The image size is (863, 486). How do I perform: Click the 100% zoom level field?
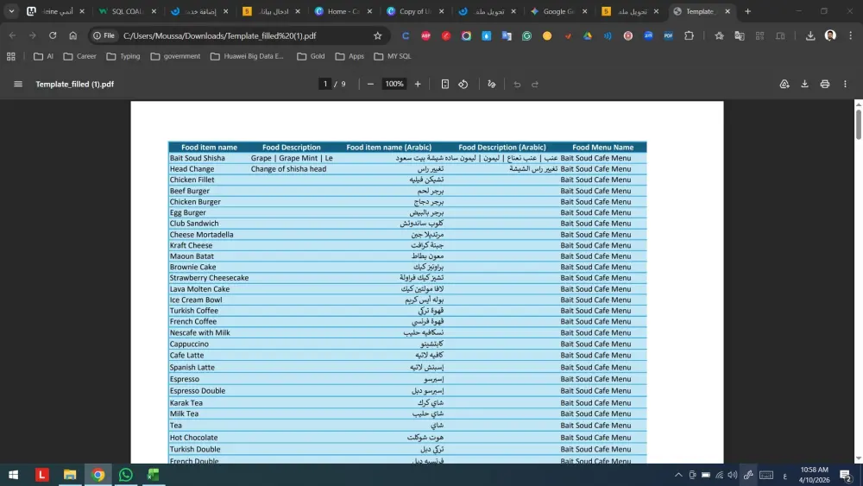(x=394, y=84)
